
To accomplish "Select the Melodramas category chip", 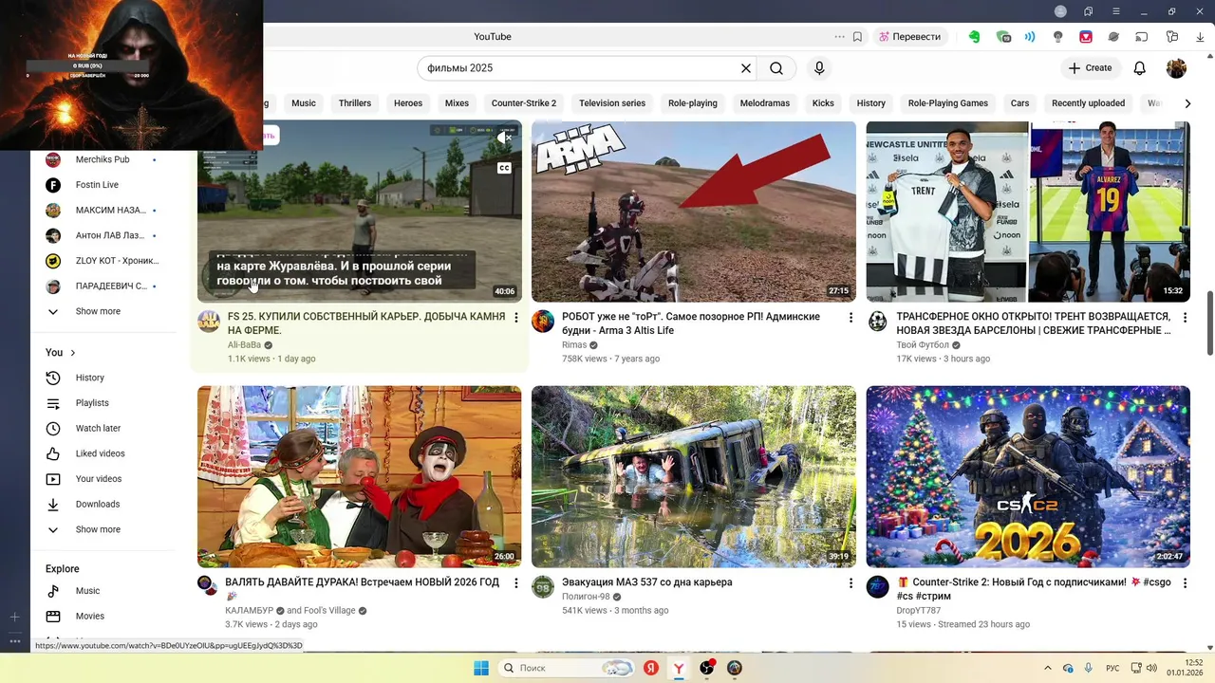I will click(765, 103).
